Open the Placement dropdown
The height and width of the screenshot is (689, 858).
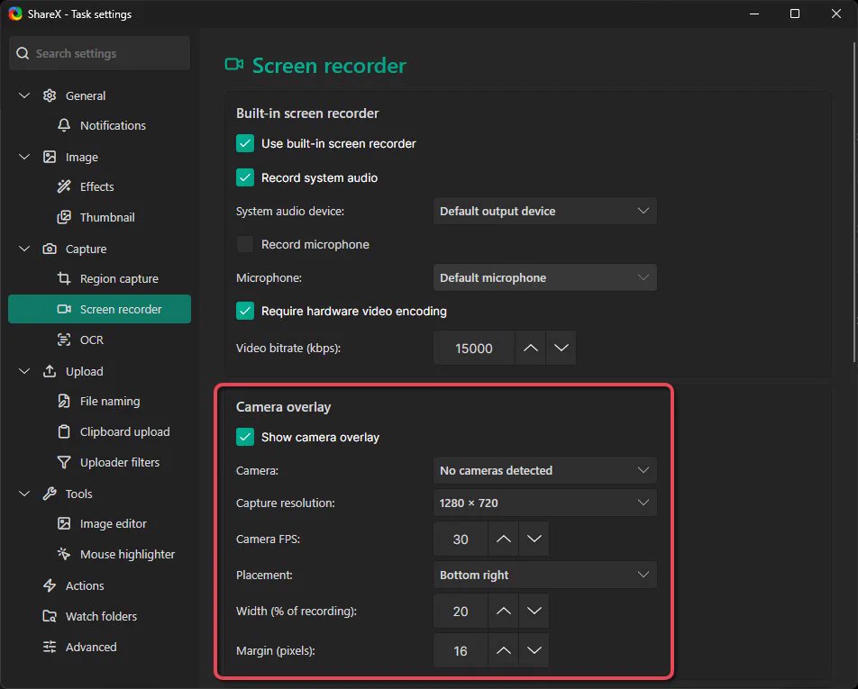coord(545,575)
